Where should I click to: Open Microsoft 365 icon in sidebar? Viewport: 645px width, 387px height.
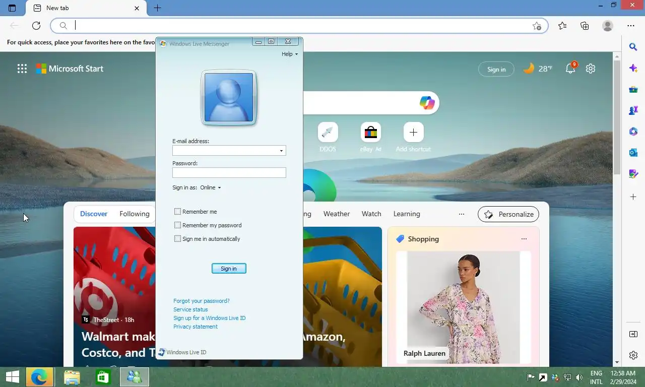(633, 132)
